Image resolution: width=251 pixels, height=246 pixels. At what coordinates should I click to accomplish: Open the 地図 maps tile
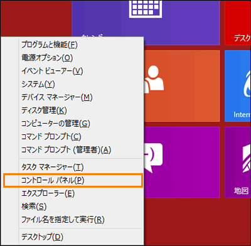tap(238, 163)
